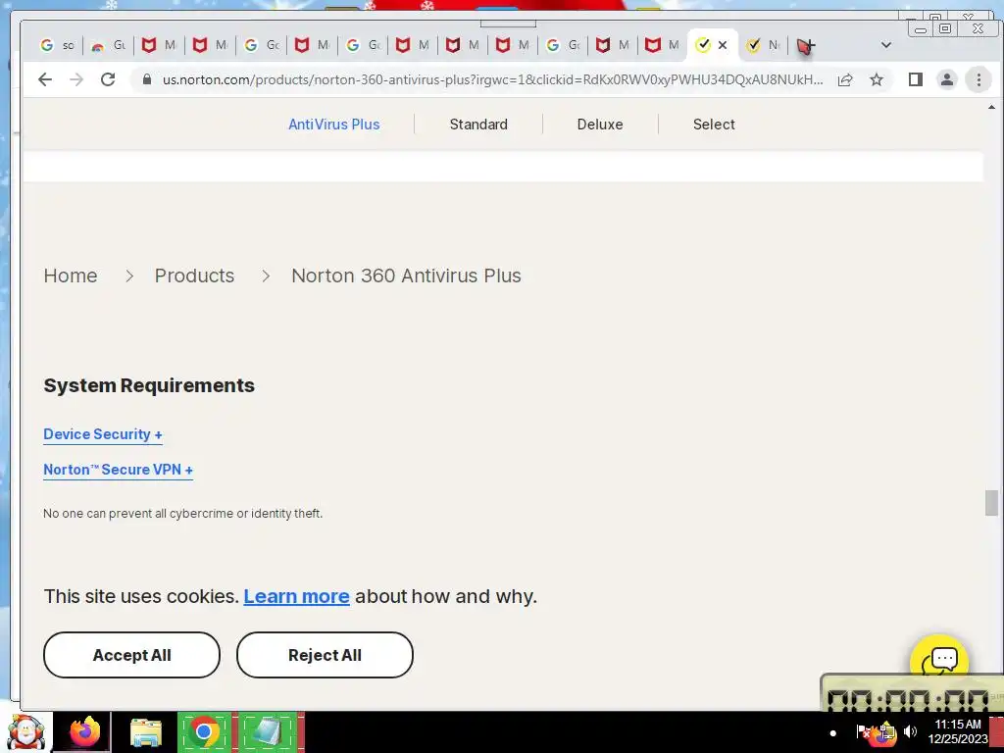The height and width of the screenshot is (753, 1004).
Task: Open the Learn more cookies link
Action: point(296,596)
